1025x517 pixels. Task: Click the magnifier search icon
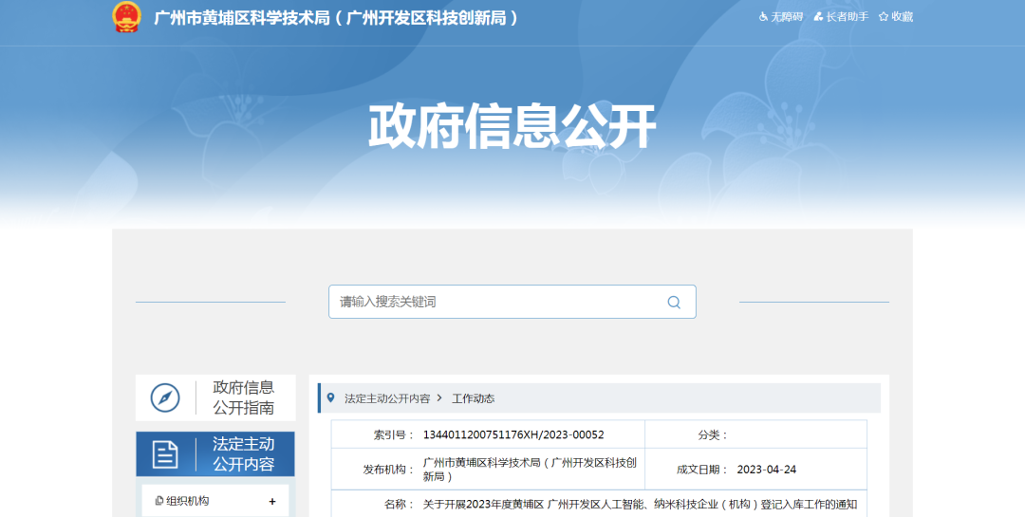pyautogui.click(x=674, y=302)
